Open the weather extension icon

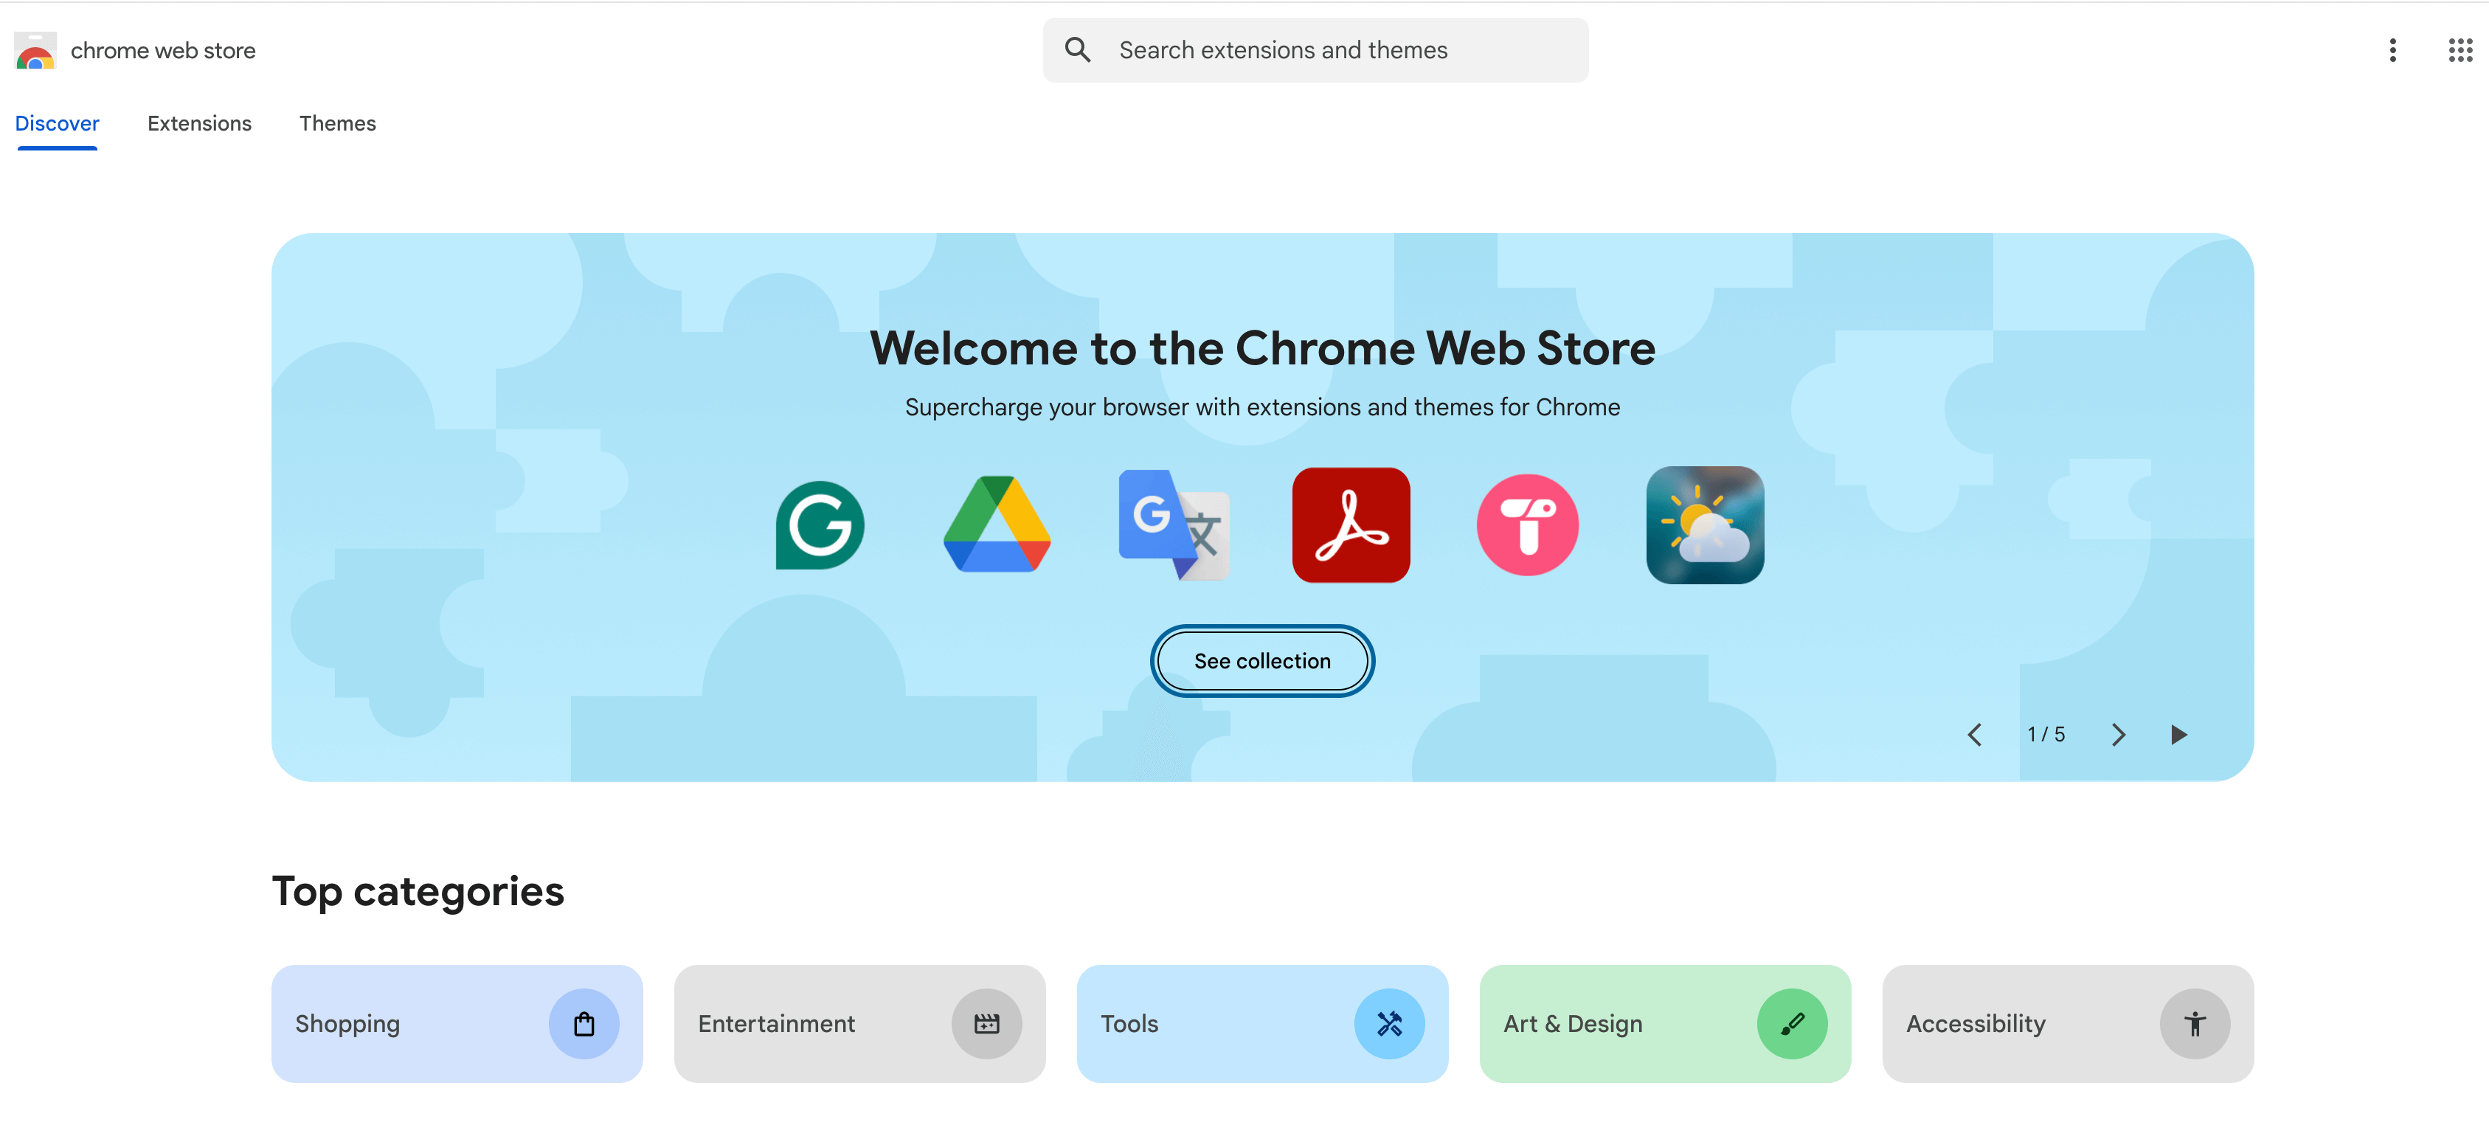pyautogui.click(x=1704, y=525)
